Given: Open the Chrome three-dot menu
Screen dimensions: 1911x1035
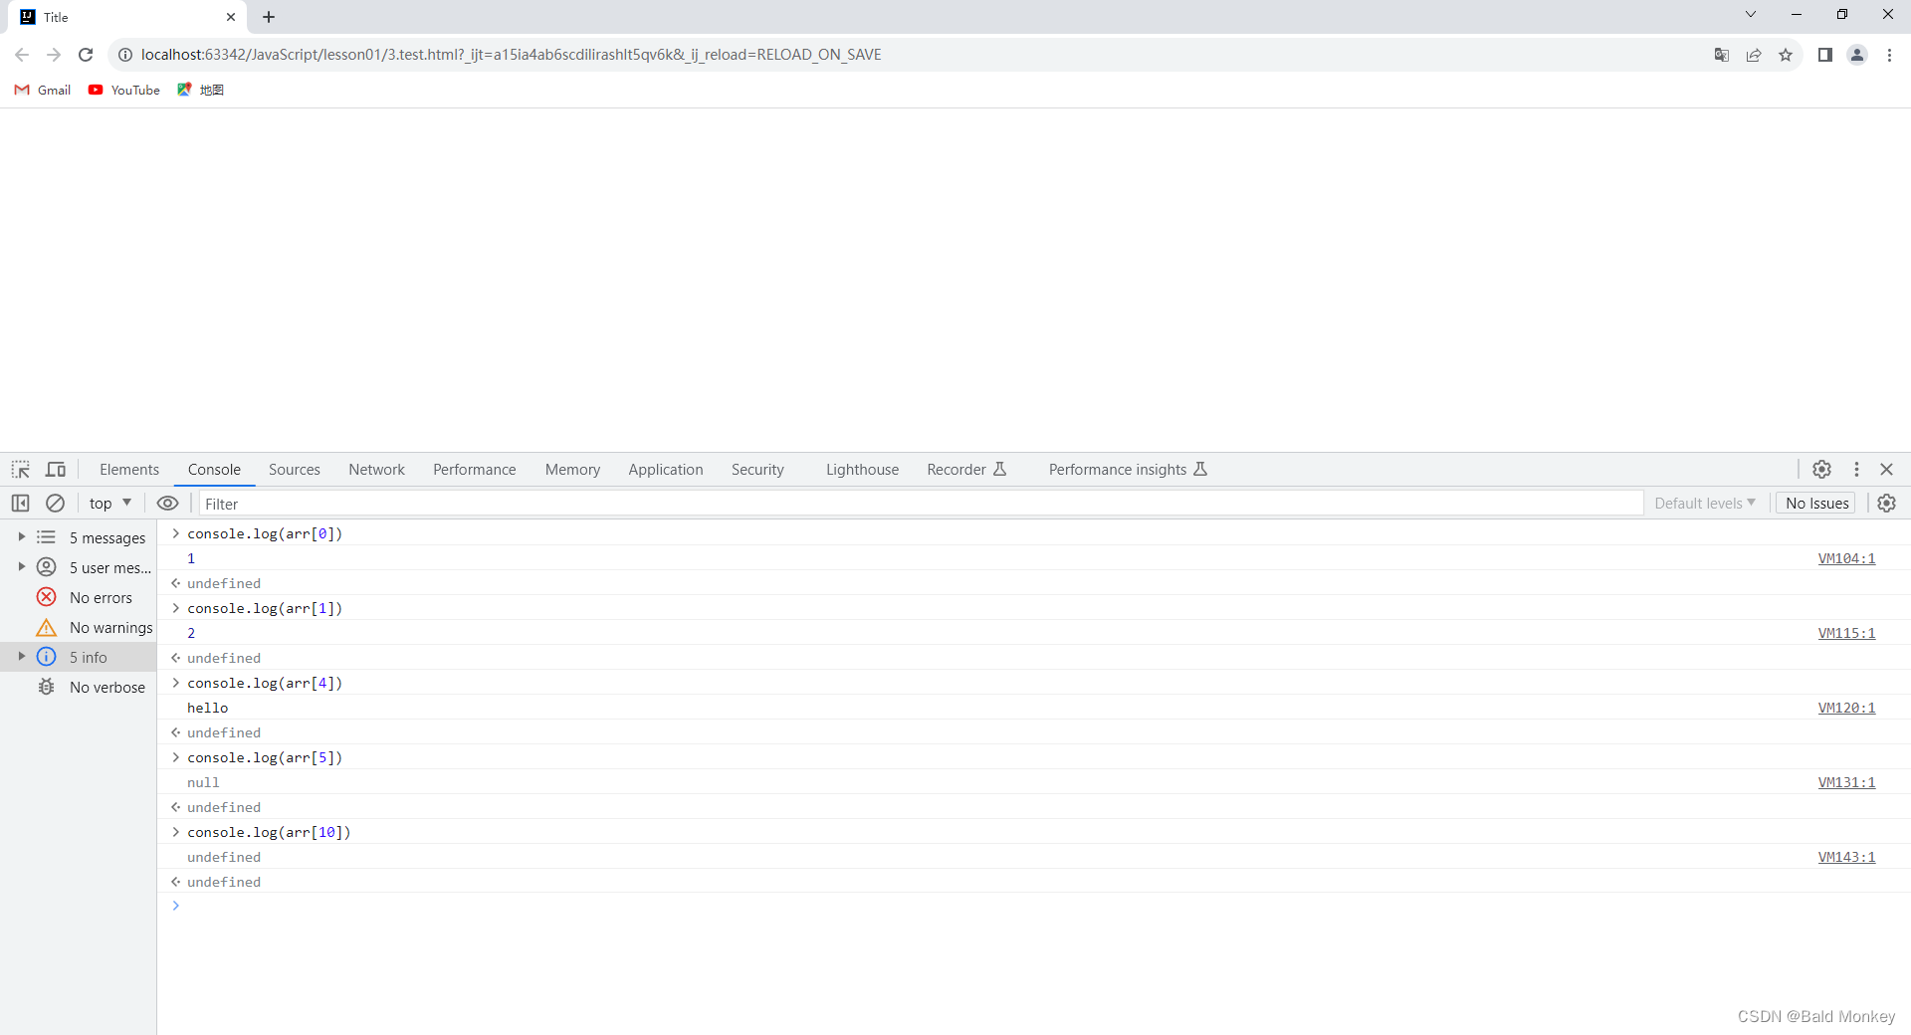Looking at the screenshot, I should coord(1889,55).
